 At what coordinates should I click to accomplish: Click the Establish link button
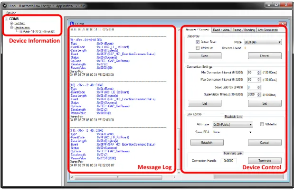pyautogui.click(x=207, y=142)
